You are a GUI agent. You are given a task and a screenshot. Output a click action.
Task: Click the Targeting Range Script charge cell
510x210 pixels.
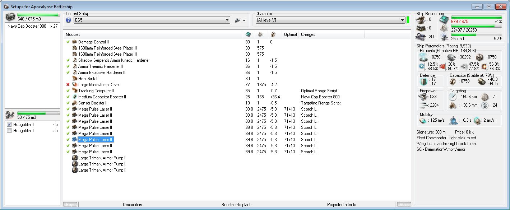click(321, 103)
